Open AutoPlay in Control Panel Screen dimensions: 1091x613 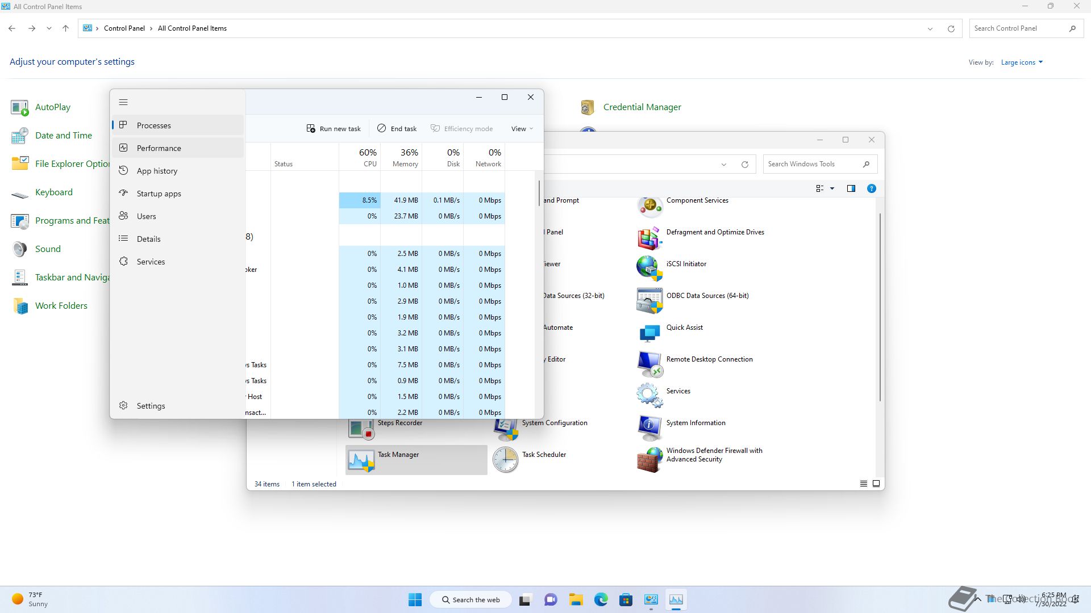click(41, 107)
